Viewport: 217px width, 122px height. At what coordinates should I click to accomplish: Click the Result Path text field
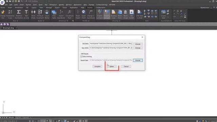pos(111,60)
